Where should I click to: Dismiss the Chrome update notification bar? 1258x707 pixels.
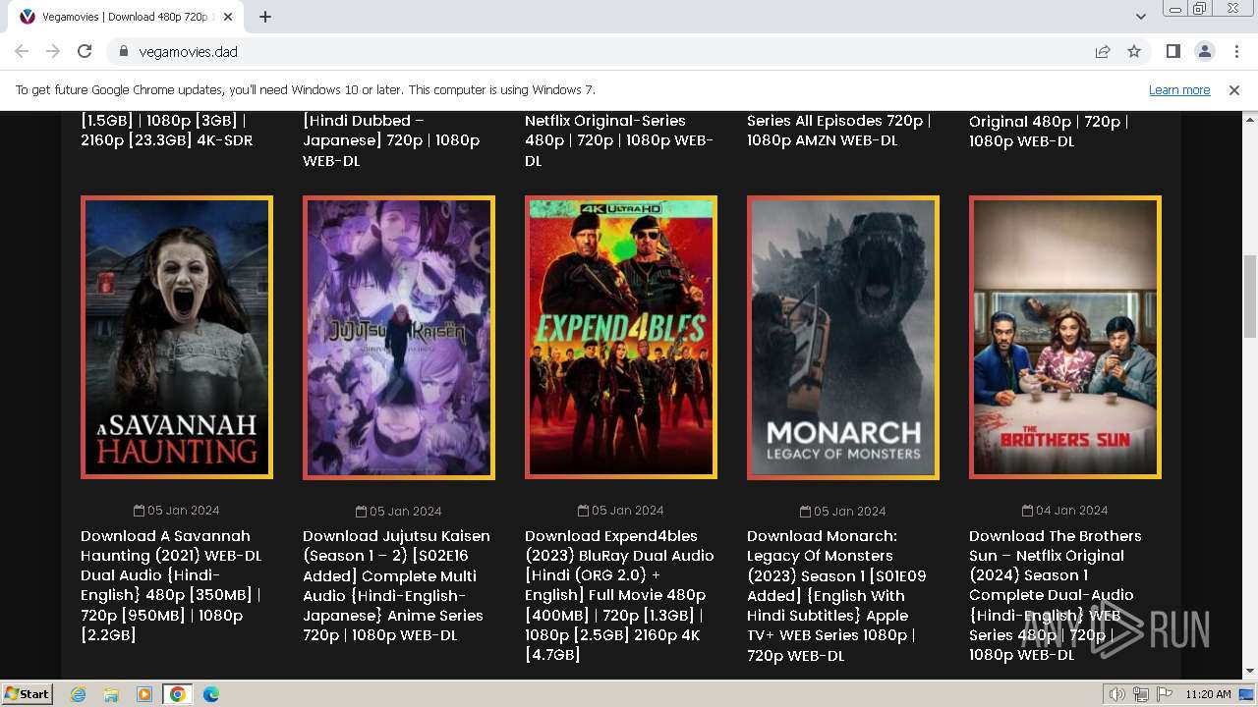(x=1234, y=90)
